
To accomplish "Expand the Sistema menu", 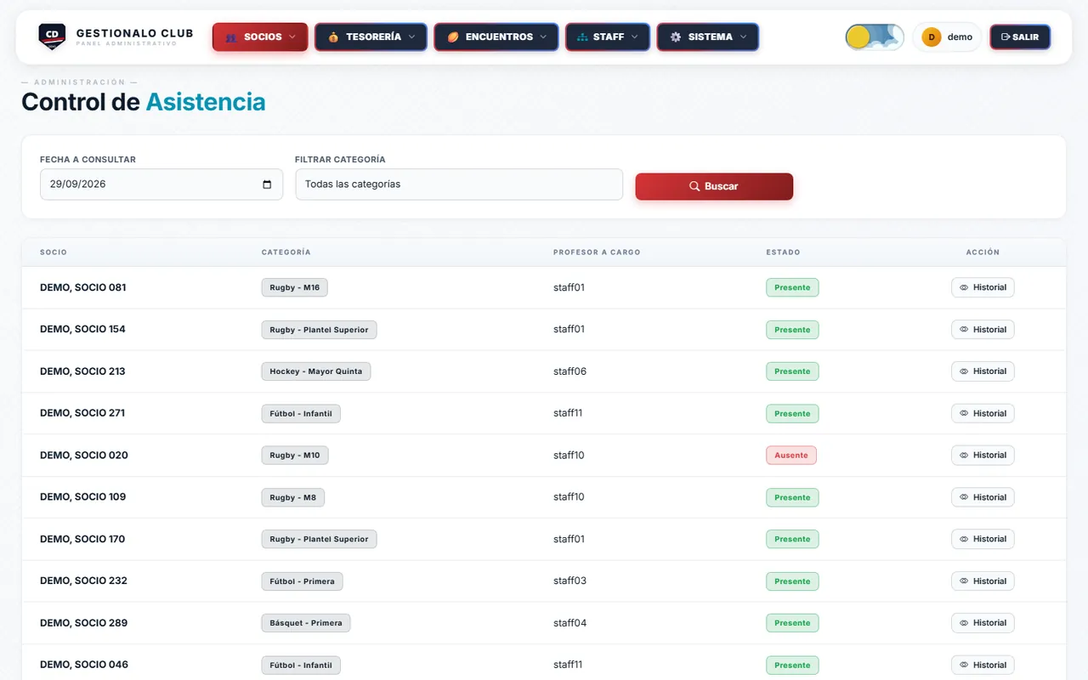I will 708,37.
